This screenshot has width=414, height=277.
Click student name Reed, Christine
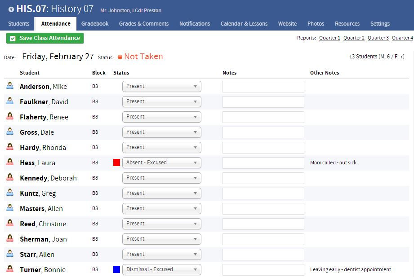click(43, 224)
